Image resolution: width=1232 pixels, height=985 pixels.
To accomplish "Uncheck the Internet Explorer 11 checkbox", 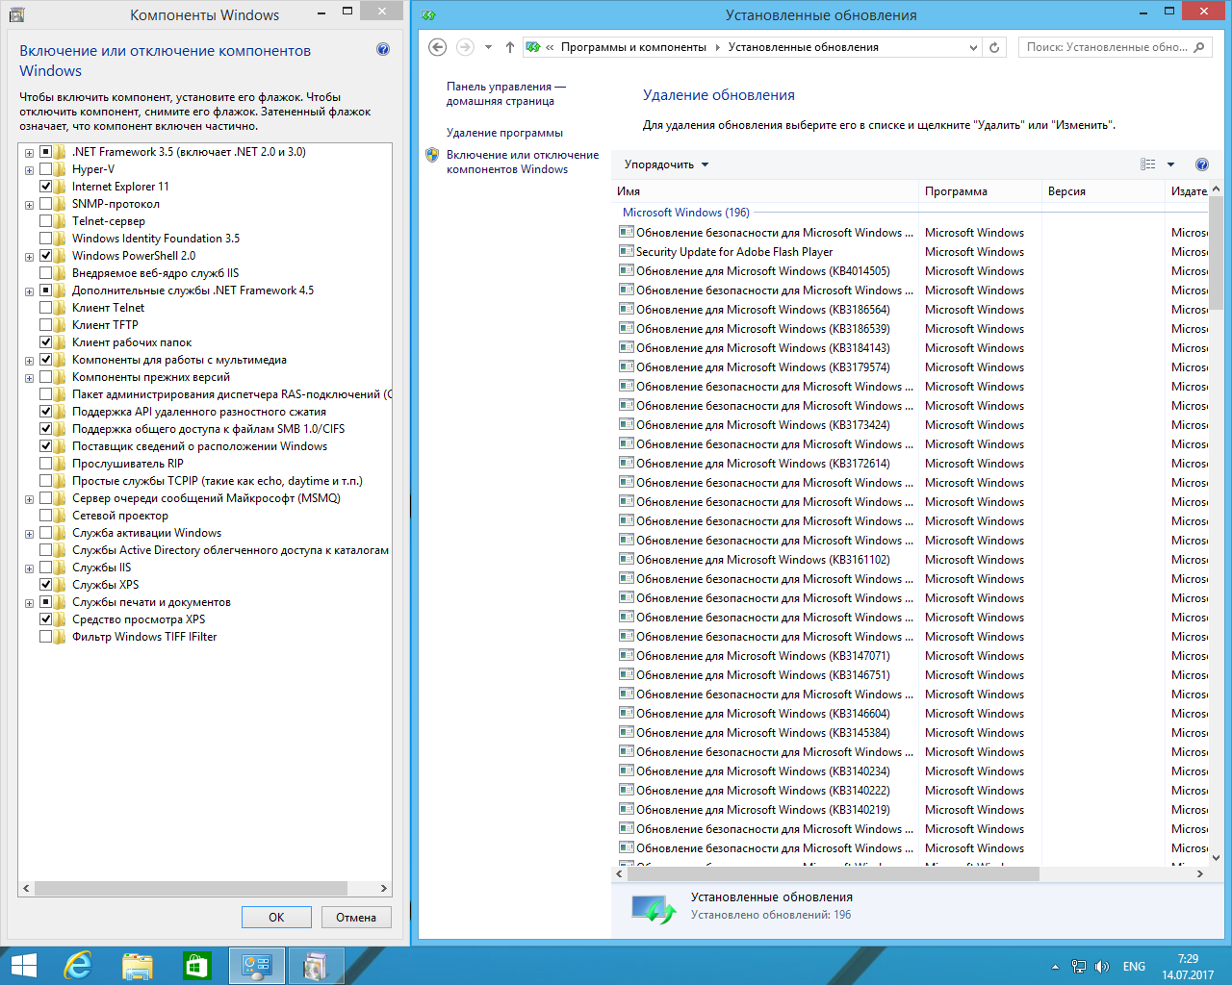I will [x=45, y=187].
